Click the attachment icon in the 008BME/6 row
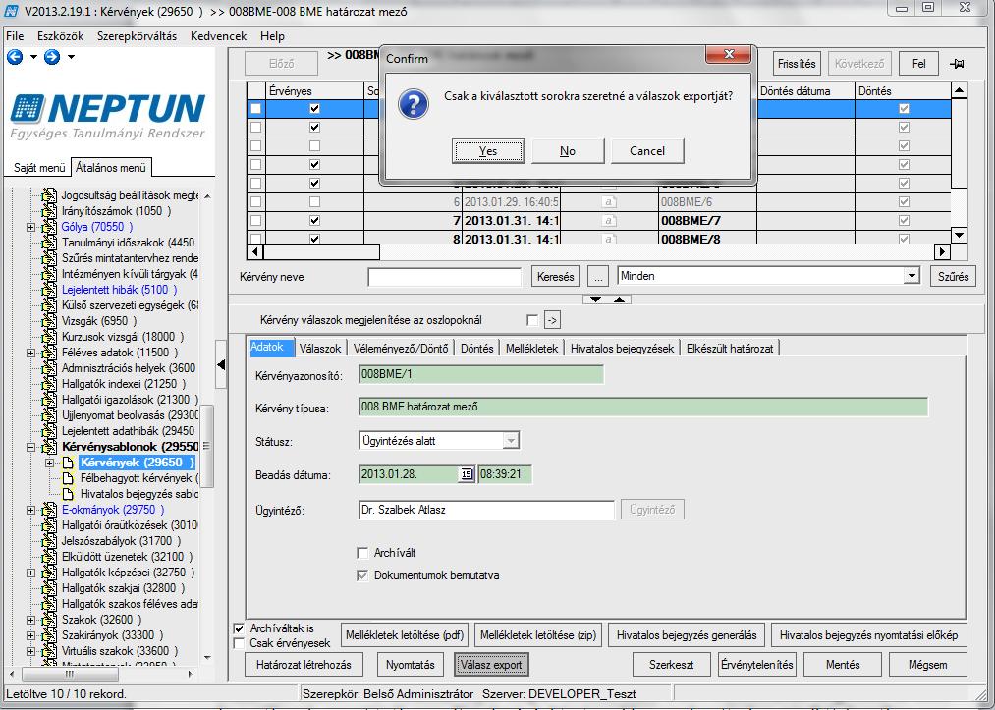The width and height of the screenshot is (995, 710). (609, 202)
